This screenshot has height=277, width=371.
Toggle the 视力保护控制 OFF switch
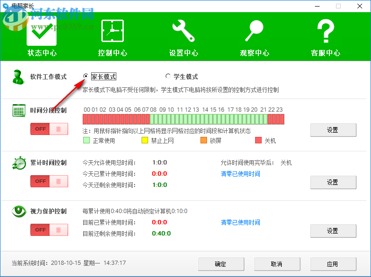point(49,230)
